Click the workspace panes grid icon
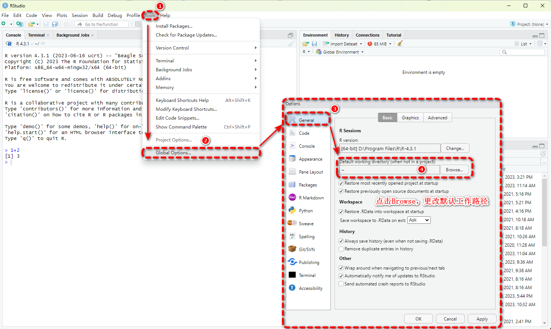Image resolution: width=551 pixels, height=329 pixels. 138,24
